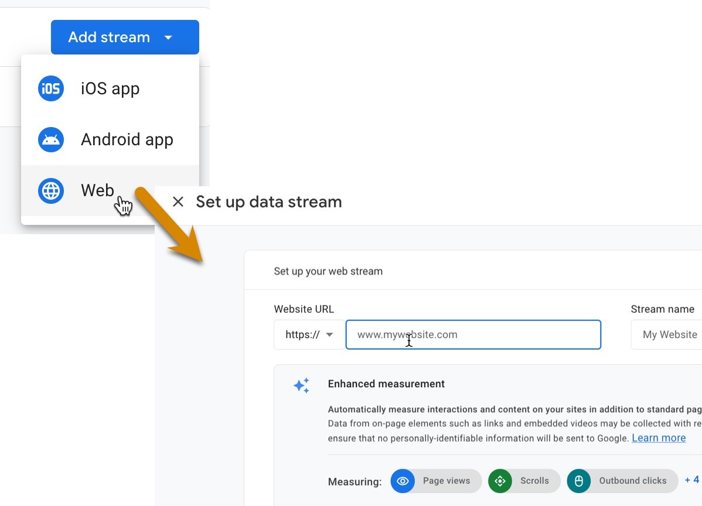Click the iOS round icon
The height and width of the screenshot is (506, 702).
(50, 88)
